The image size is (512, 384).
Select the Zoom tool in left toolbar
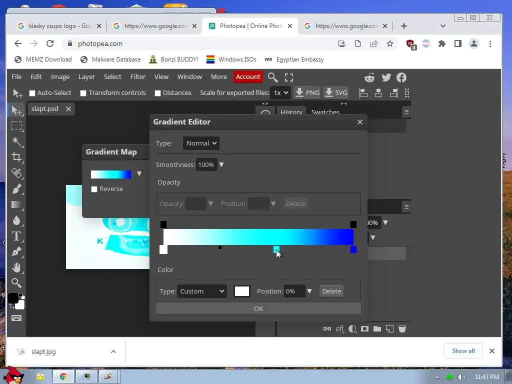pos(16,283)
